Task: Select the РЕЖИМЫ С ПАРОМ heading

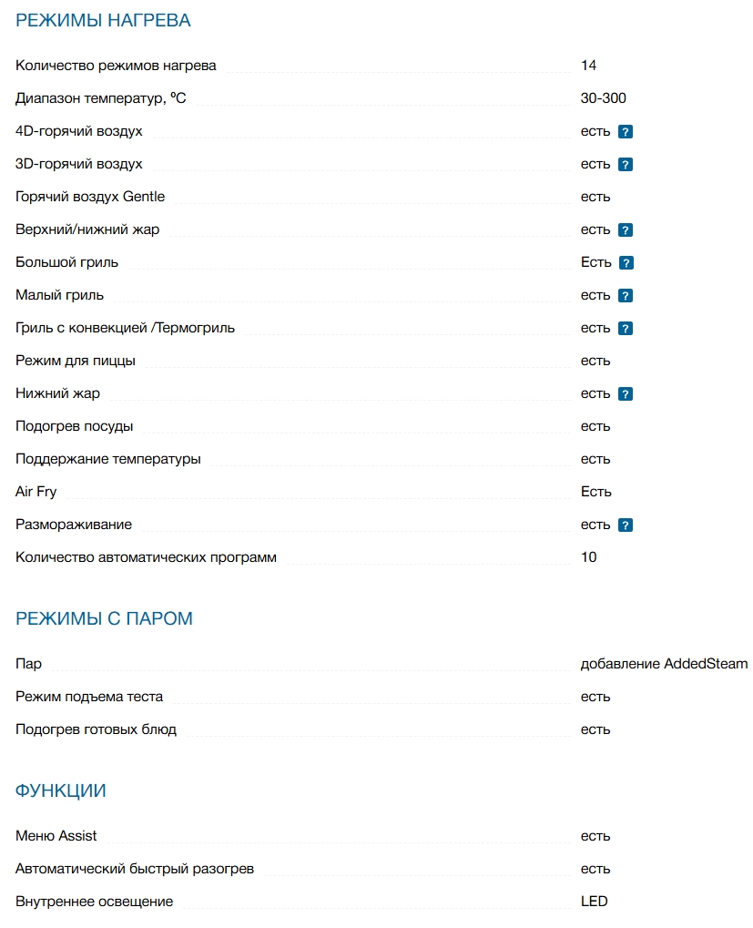Action: (x=104, y=618)
